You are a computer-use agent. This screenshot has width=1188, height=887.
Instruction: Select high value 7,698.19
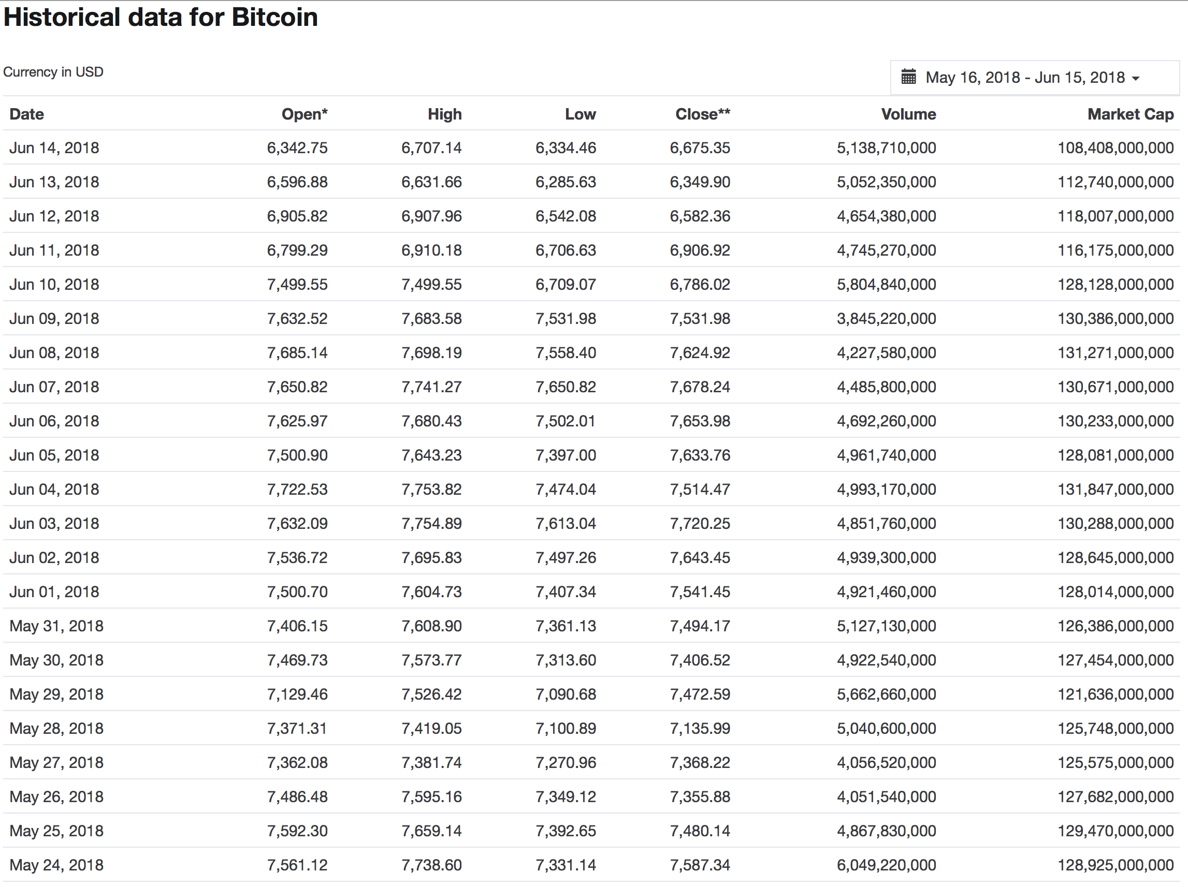(431, 352)
